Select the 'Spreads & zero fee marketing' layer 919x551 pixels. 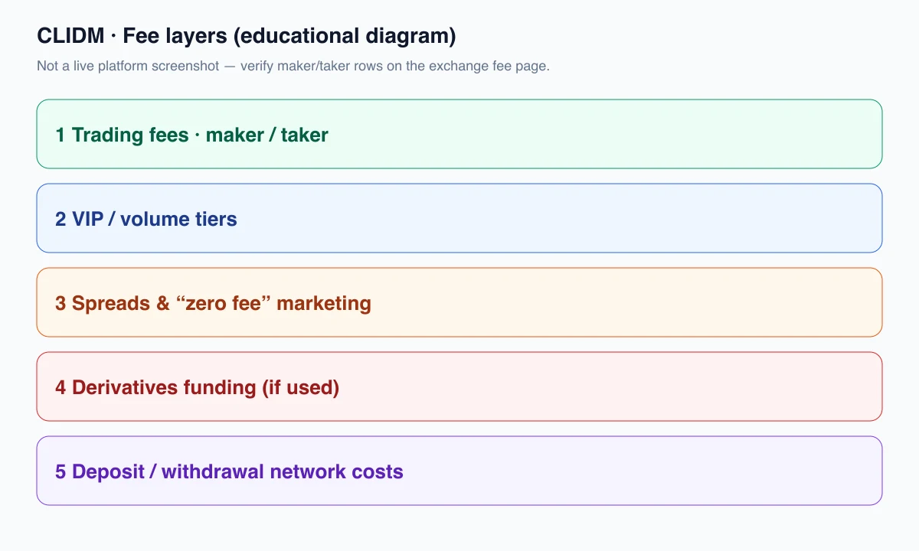coord(459,302)
